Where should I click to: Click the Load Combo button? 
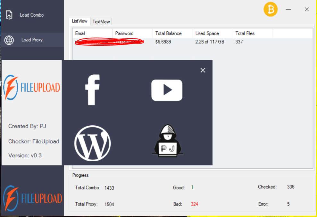32,15
